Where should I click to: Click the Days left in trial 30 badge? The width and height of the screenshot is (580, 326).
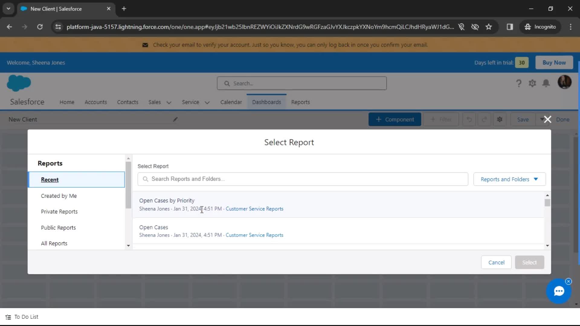point(521,62)
